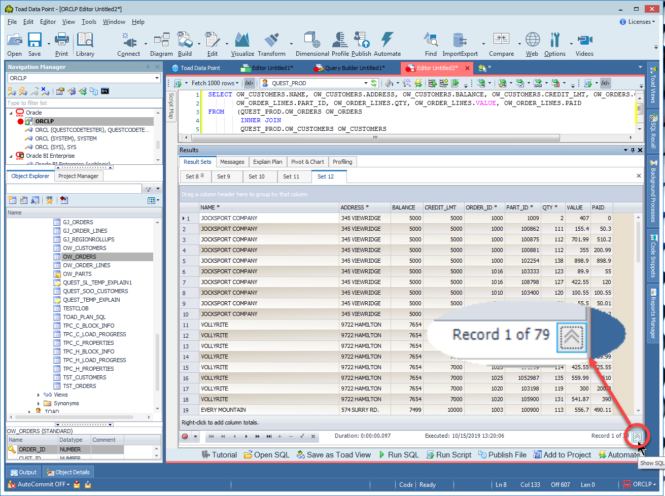Image resolution: width=665 pixels, height=496 pixels.
Task: Open the ORCLP dropdown in status bar
Action: click(639, 484)
